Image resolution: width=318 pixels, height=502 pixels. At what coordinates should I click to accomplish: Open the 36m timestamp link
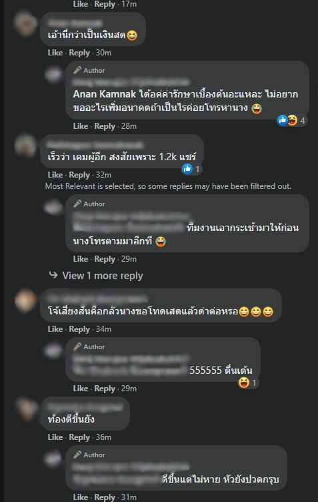point(103,437)
